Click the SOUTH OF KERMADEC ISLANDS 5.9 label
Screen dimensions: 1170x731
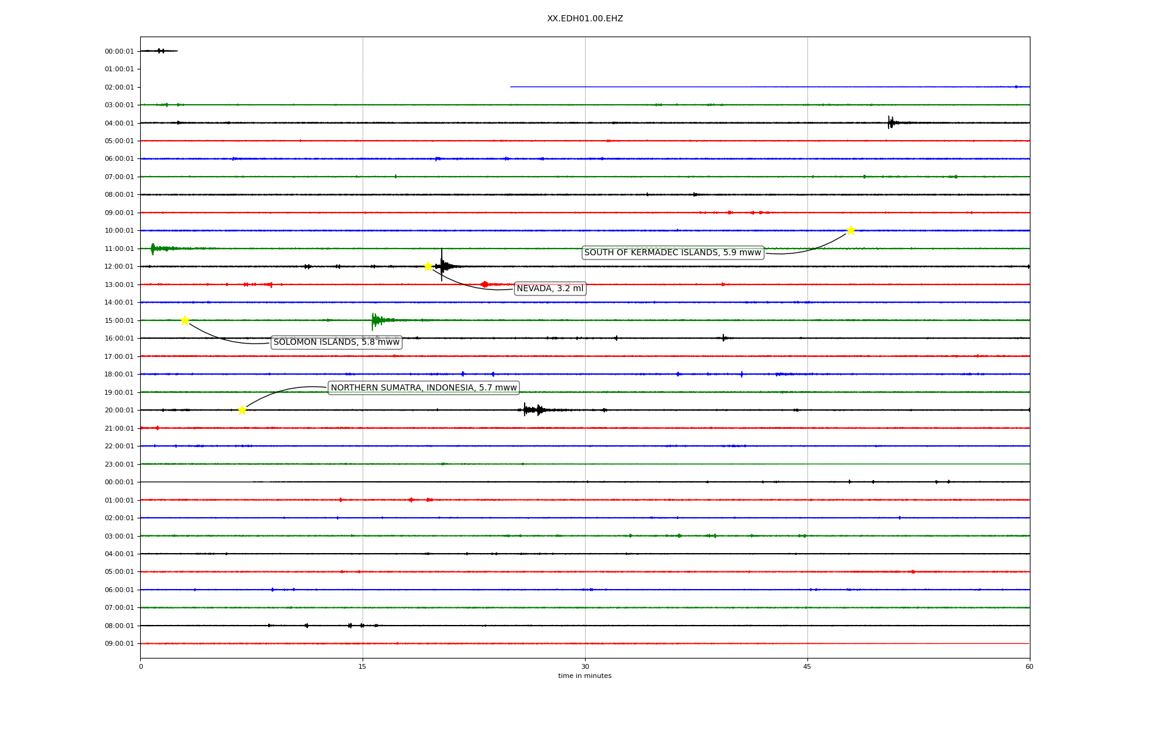(672, 253)
